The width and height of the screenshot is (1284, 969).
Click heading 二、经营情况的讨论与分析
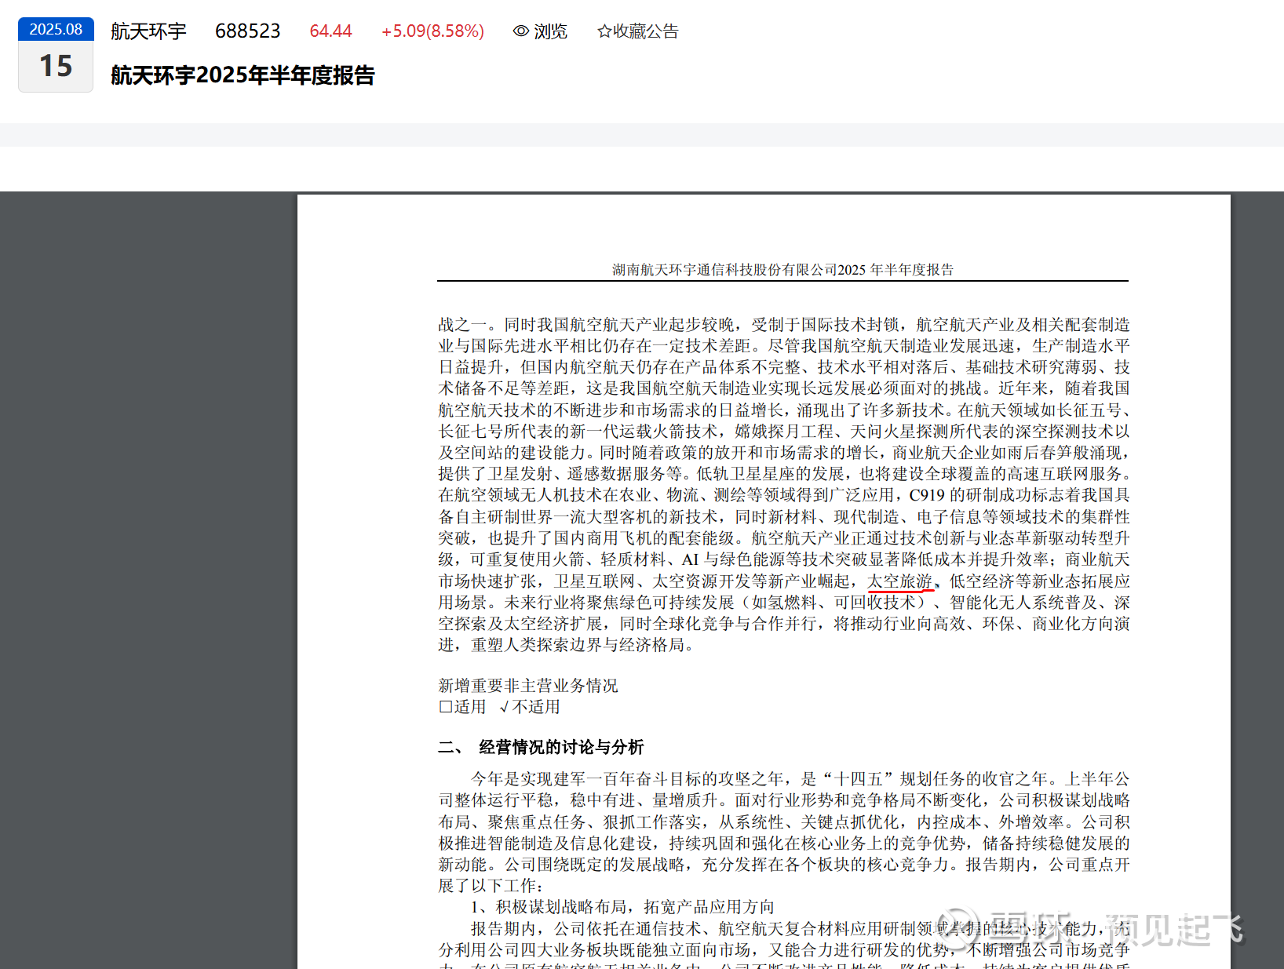[x=541, y=747]
